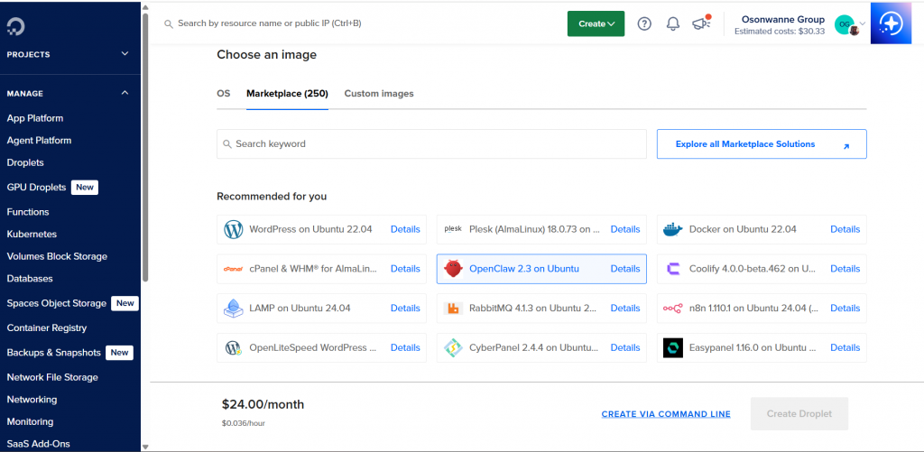Select the WordPress on Ubuntu 22.04 logo
The image size is (924, 452).
click(x=234, y=229)
